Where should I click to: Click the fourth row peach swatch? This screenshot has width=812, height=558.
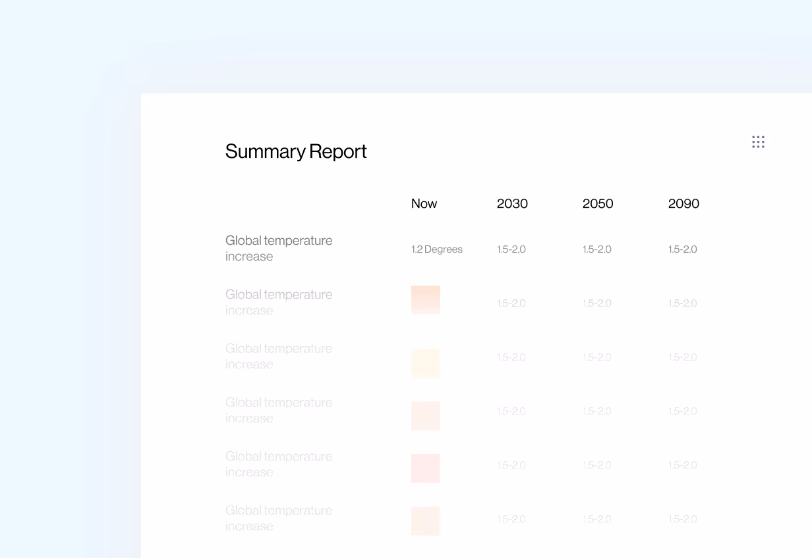426,416
